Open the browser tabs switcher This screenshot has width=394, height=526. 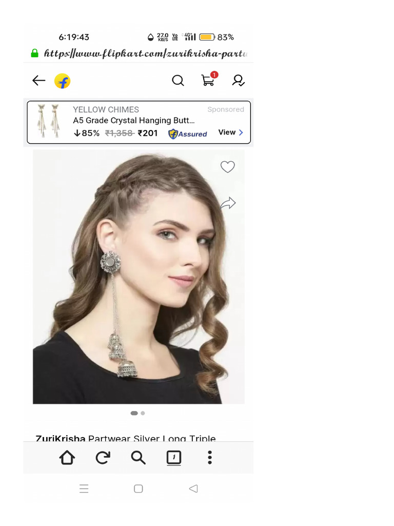click(x=174, y=458)
